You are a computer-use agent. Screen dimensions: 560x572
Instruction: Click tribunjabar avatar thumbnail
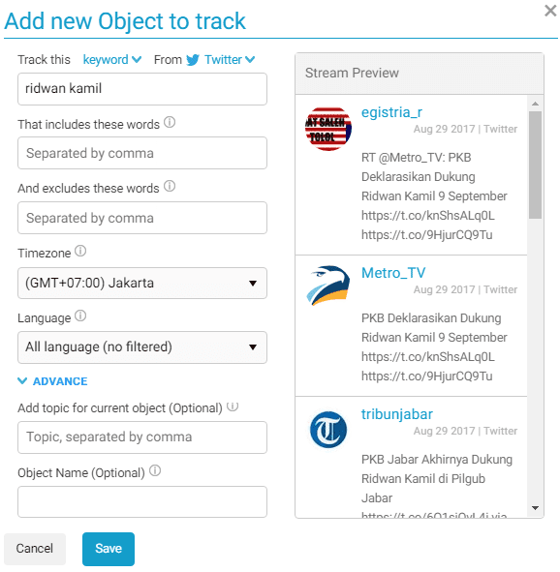point(328,430)
